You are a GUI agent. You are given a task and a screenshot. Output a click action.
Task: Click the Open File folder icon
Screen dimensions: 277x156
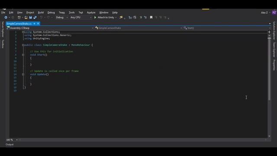[x=26, y=17]
